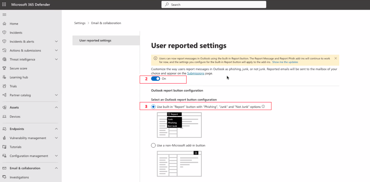This screenshot has width=370, height=182.
Task: Expand Threat intelligence chevron
Action: [x=56, y=59]
